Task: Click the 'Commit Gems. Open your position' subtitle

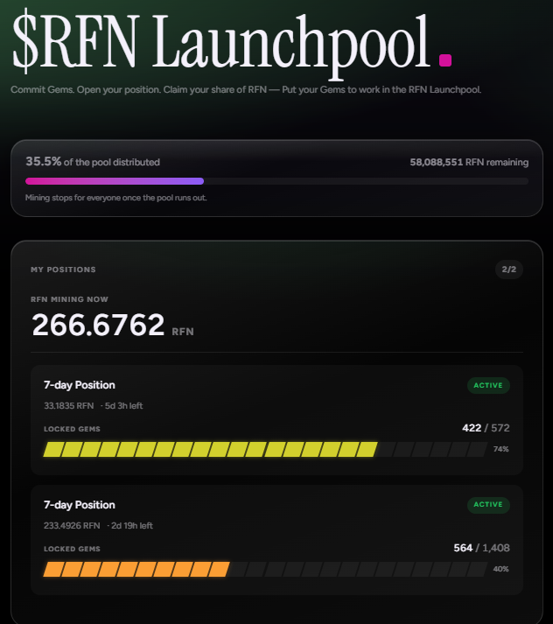Action: [246, 89]
